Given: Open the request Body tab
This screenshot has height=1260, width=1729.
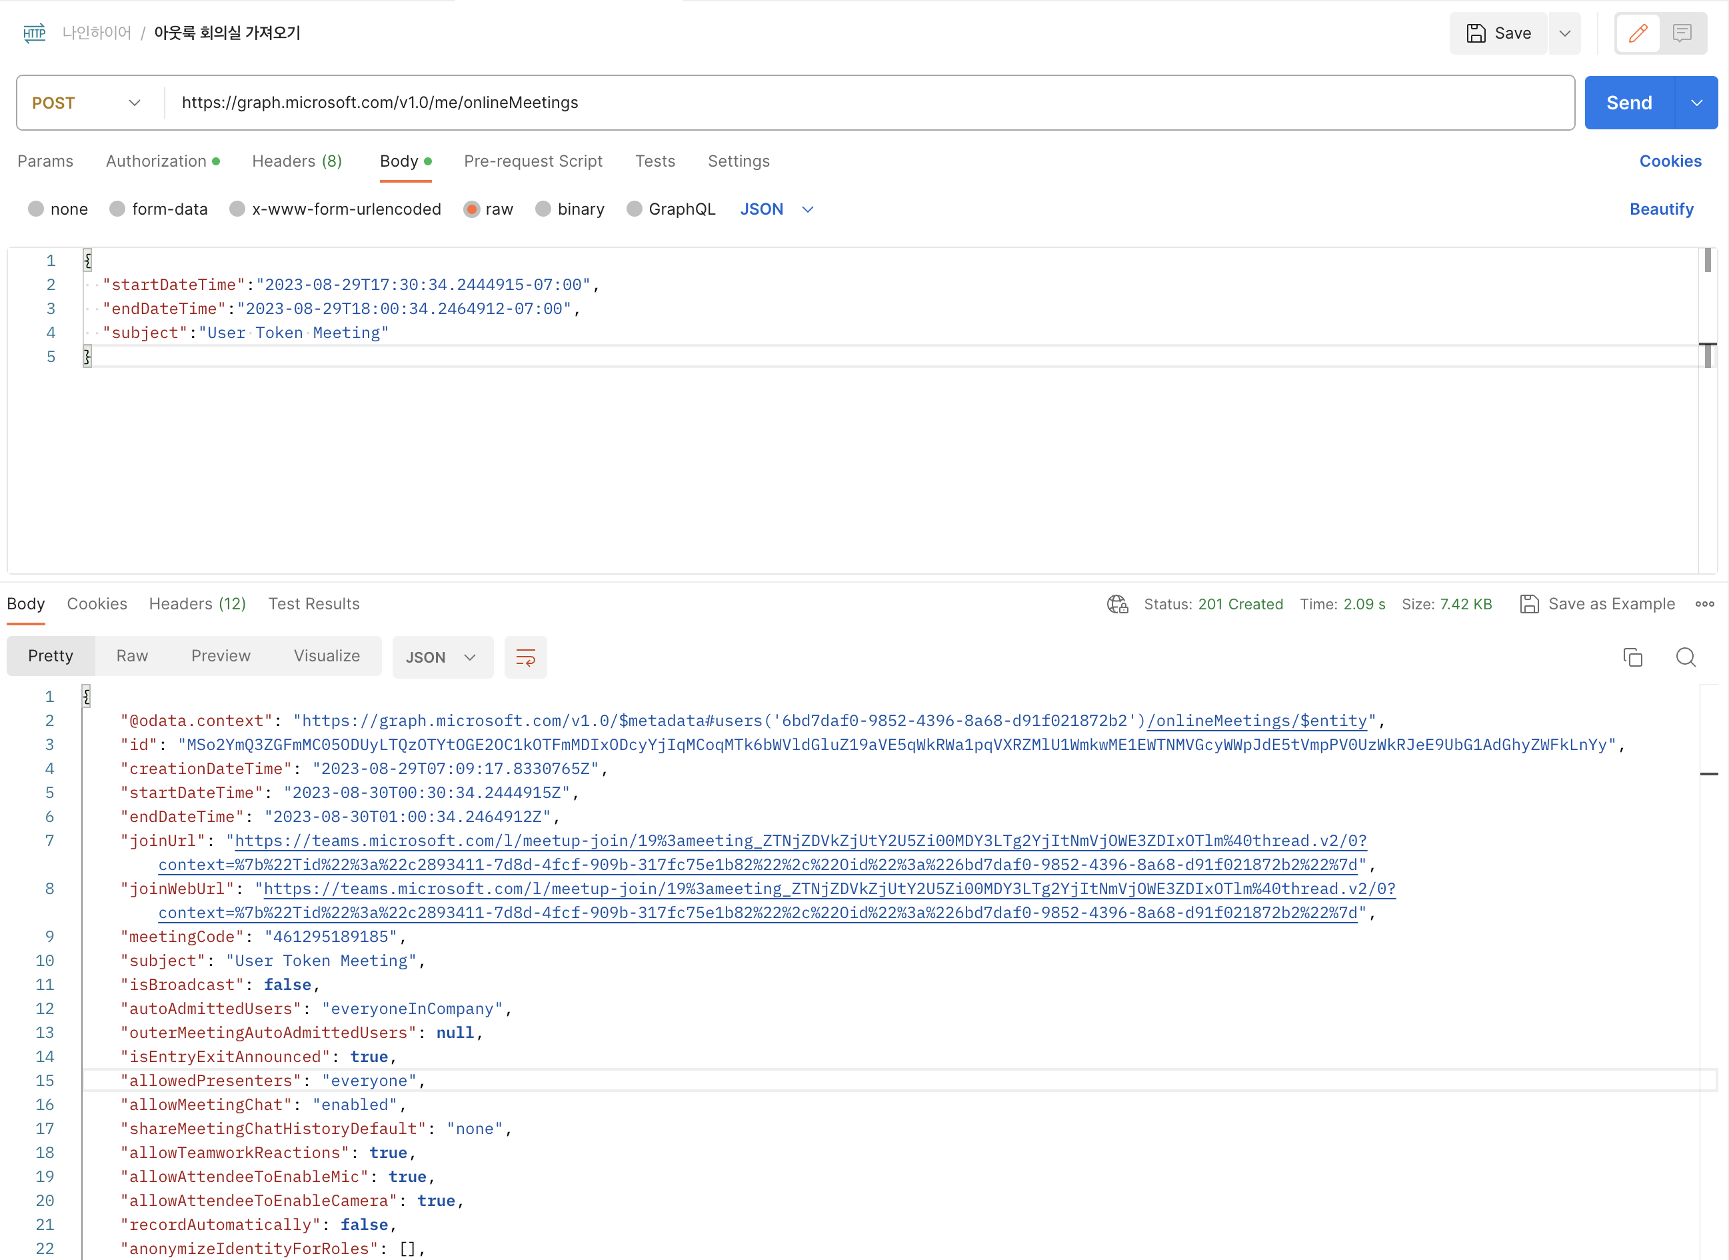Looking at the screenshot, I should point(405,161).
